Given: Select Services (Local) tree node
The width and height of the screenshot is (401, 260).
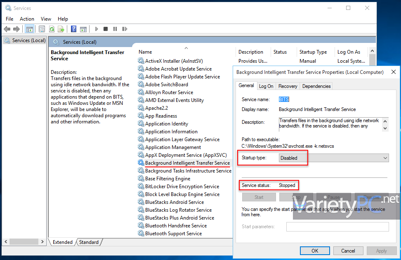Looking at the screenshot, I should coord(25,40).
